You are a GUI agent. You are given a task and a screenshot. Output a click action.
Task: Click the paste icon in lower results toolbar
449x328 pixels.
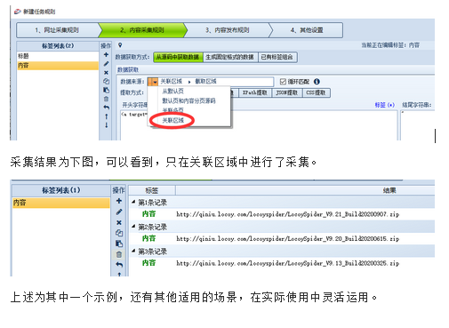coord(119,244)
